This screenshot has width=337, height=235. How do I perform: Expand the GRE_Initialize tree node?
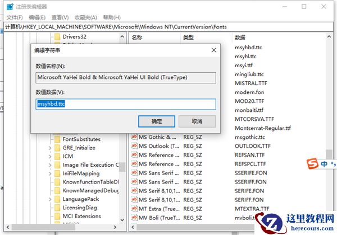50,148
